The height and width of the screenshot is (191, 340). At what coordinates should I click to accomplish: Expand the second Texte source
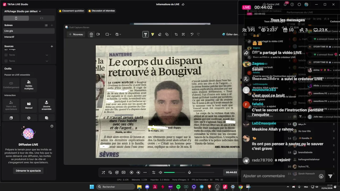(x=47, y=61)
